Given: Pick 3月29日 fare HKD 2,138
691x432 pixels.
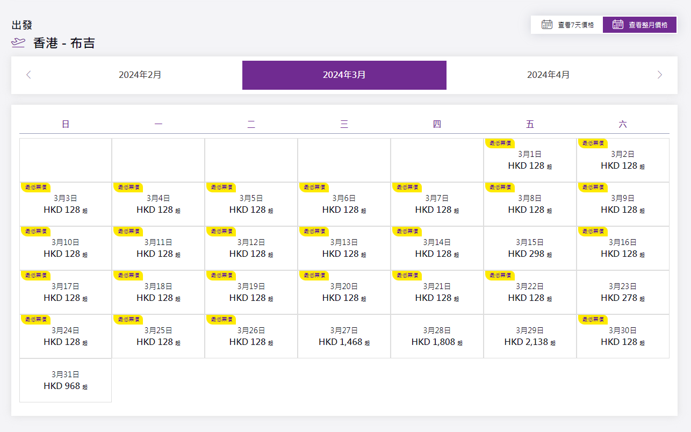Looking at the screenshot, I should click(530, 337).
